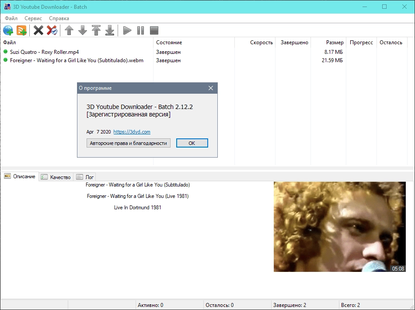
Task: Click the stop download button
Action: (x=154, y=30)
